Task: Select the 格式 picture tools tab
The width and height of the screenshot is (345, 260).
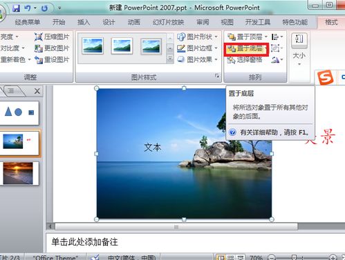Action: (x=331, y=22)
